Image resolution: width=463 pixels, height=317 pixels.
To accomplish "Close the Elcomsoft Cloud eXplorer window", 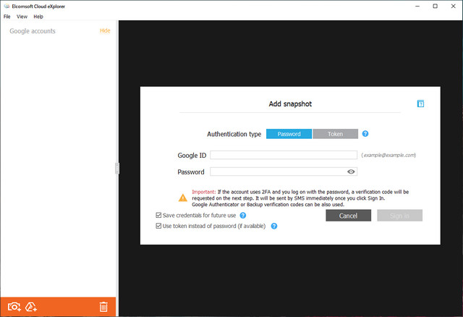I will tap(454, 7).
